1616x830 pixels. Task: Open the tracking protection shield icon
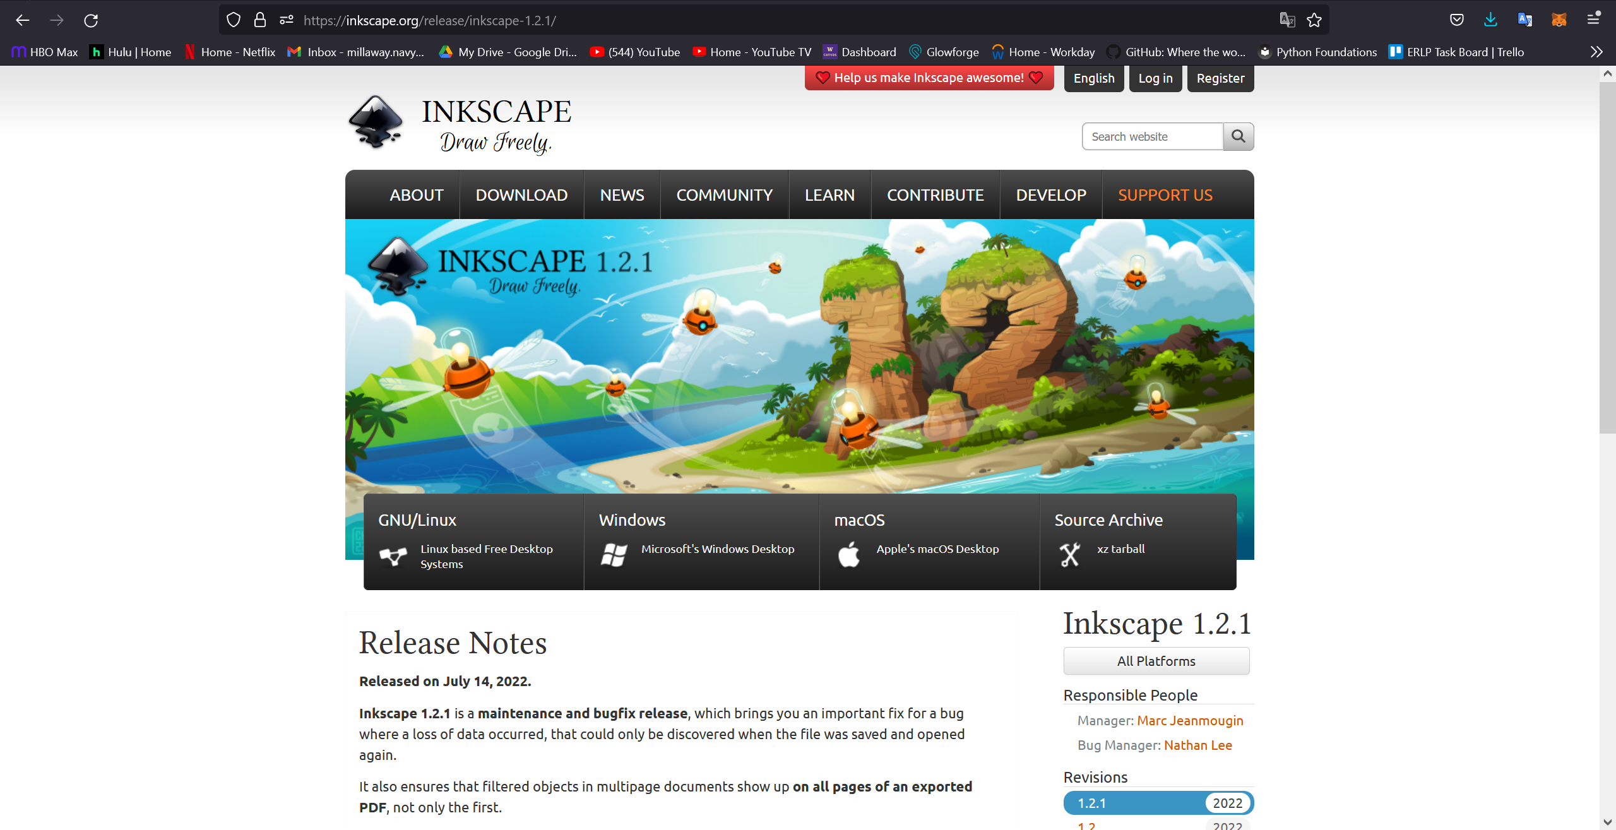pyautogui.click(x=234, y=20)
